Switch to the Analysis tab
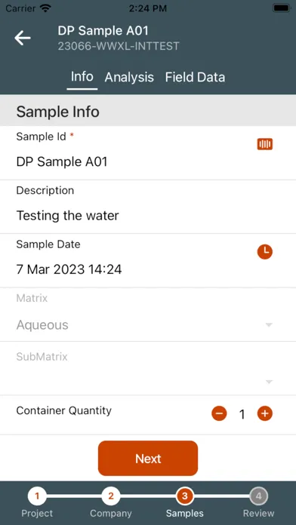 pos(129,78)
